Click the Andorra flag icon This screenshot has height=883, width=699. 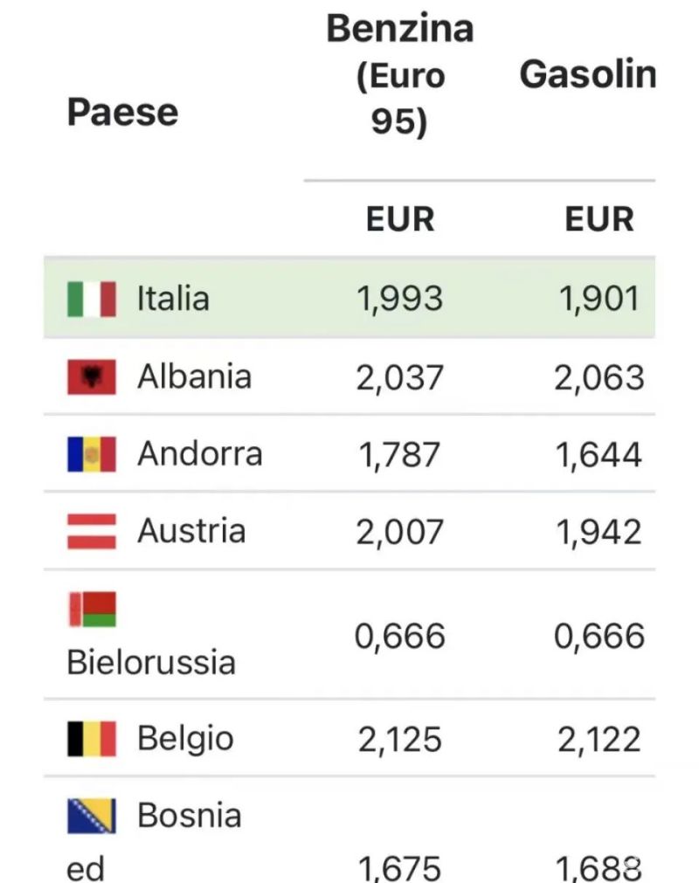(92, 454)
